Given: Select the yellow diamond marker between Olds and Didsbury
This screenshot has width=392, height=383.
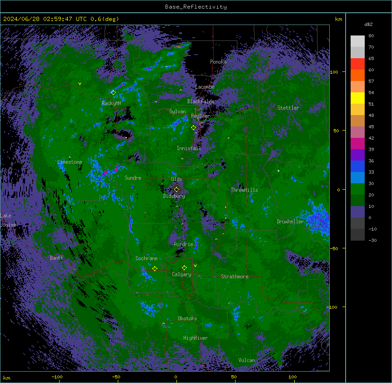Looking at the screenshot, I should pos(176,189).
